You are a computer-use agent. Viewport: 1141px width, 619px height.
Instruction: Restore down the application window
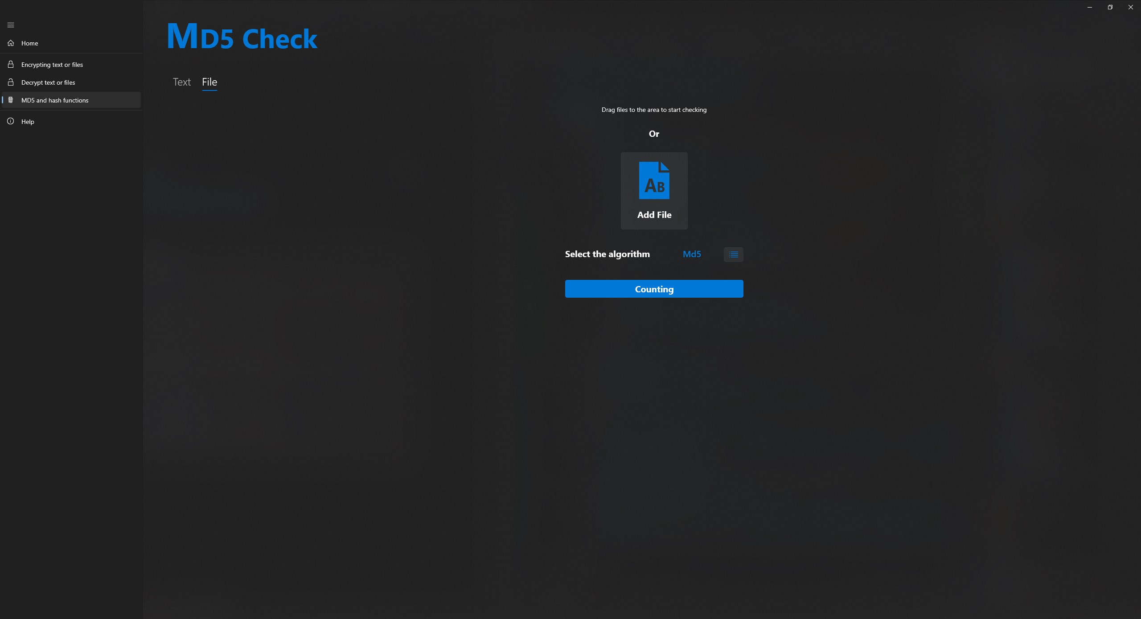click(1109, 7)
